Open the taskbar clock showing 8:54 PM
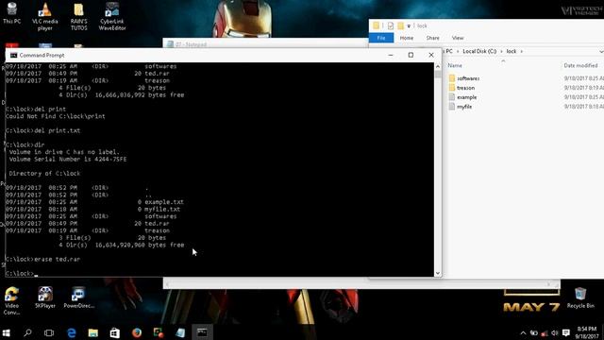Screen dimensions: 604x340 pos(587,332)
